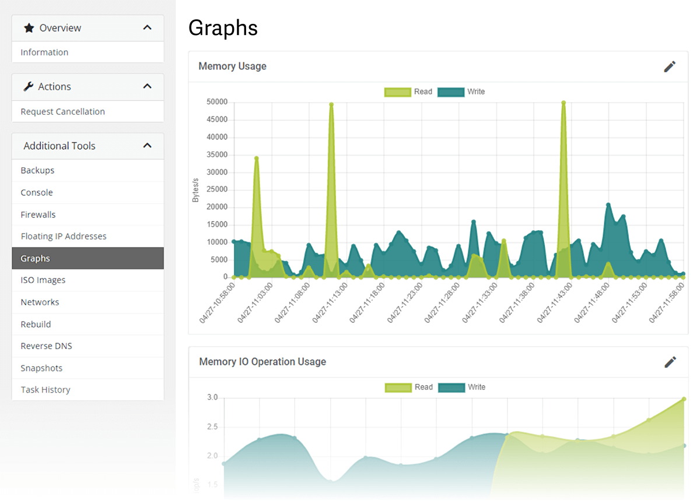Open the Information page
The height and width of the screenshot is (501, 700).
click(x=87, y=52)
